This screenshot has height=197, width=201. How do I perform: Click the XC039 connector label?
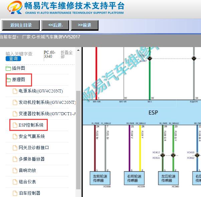[x=141, y=187]
